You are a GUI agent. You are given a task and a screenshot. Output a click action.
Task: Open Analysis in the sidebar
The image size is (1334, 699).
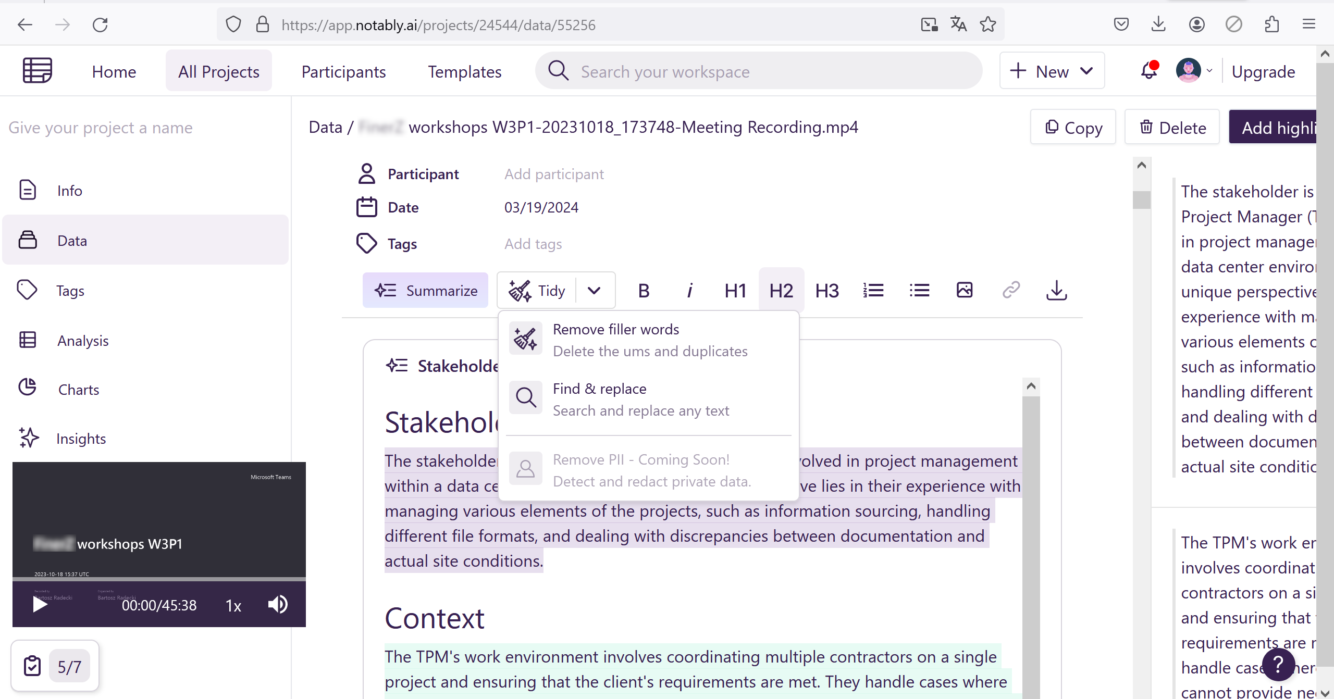point(145,340)
